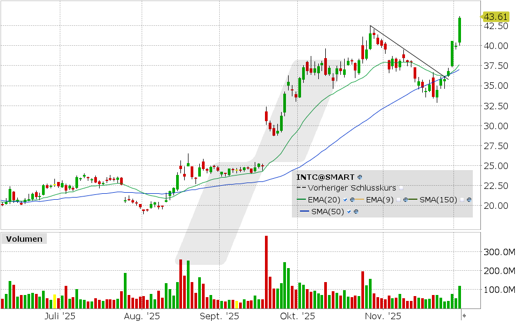Open settings icon next to EMA(9)
Viewport: 517px width, 323px height.
pyautogui.click(x=406, y=199)
